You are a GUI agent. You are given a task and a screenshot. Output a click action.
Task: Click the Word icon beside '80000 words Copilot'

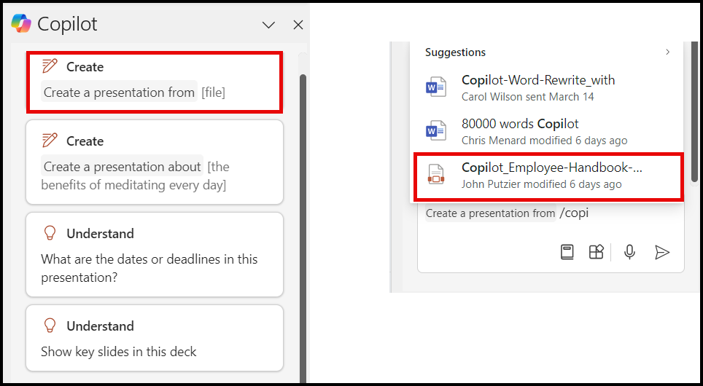(436, 131)
